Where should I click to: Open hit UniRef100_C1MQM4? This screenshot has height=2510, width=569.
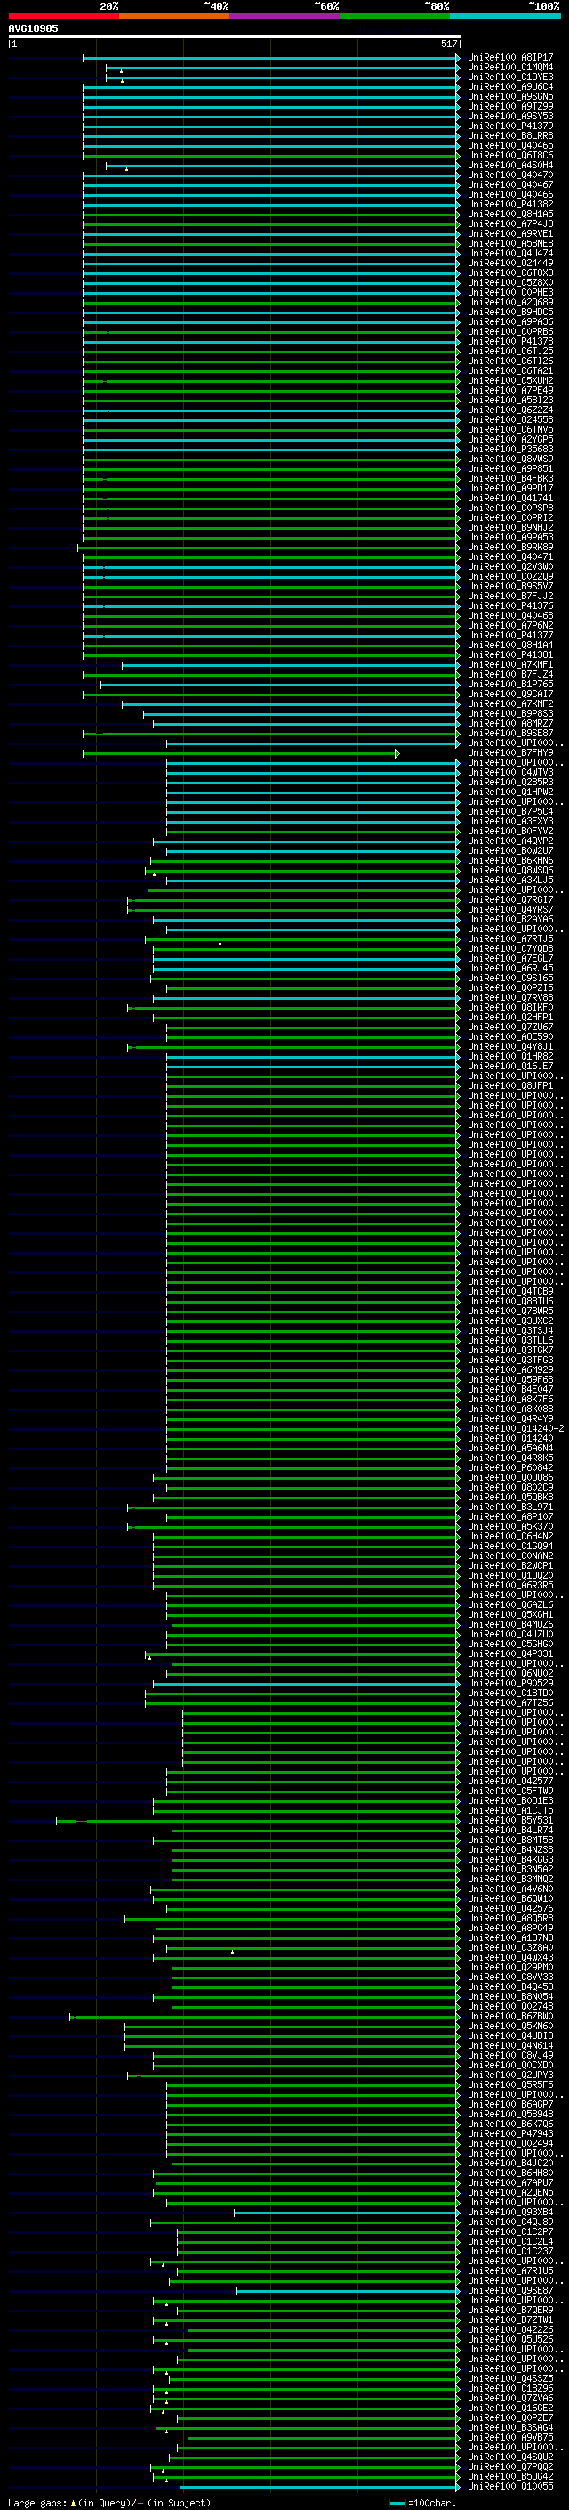509,68
